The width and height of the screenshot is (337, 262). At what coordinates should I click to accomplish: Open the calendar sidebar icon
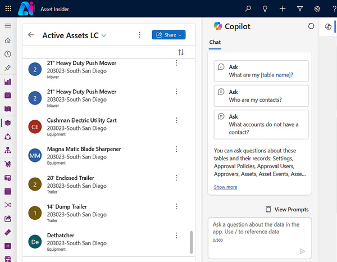[8, 95]
